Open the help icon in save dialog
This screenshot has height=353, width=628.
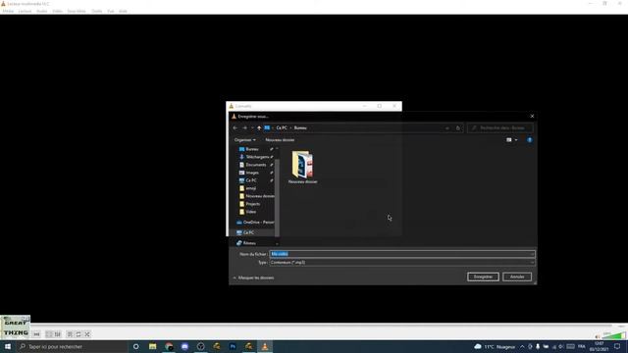(x=530, y=140)
